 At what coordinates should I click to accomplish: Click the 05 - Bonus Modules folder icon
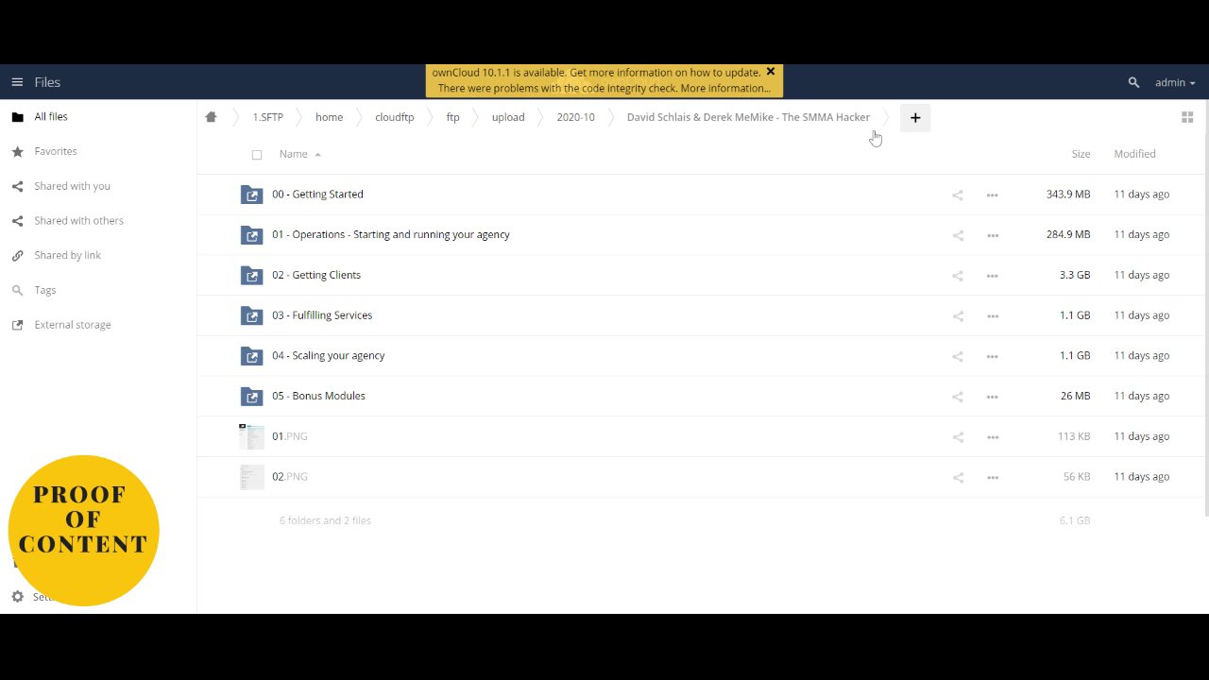pos(251,396)
